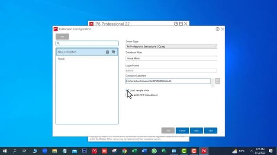Click the middle box button of P6 Professional 22
Image resolution: width=277 pixels, height=155 pixels.
pyautogui.click(x=181, y=24)
